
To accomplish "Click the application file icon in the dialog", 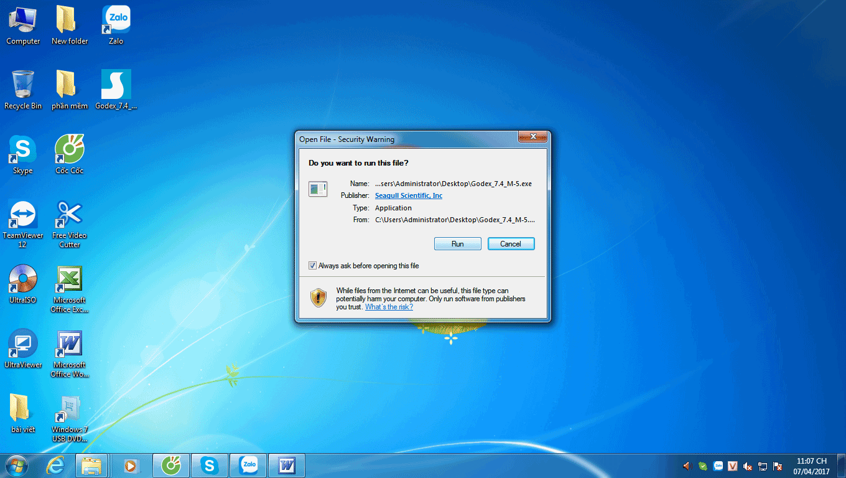I will coord(318,189).
